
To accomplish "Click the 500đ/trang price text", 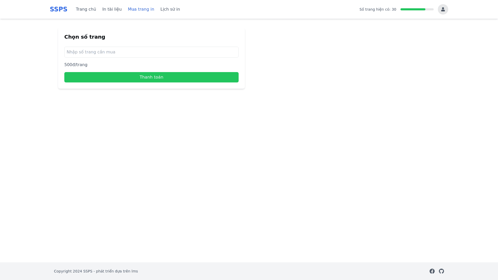I will point(76,65).
